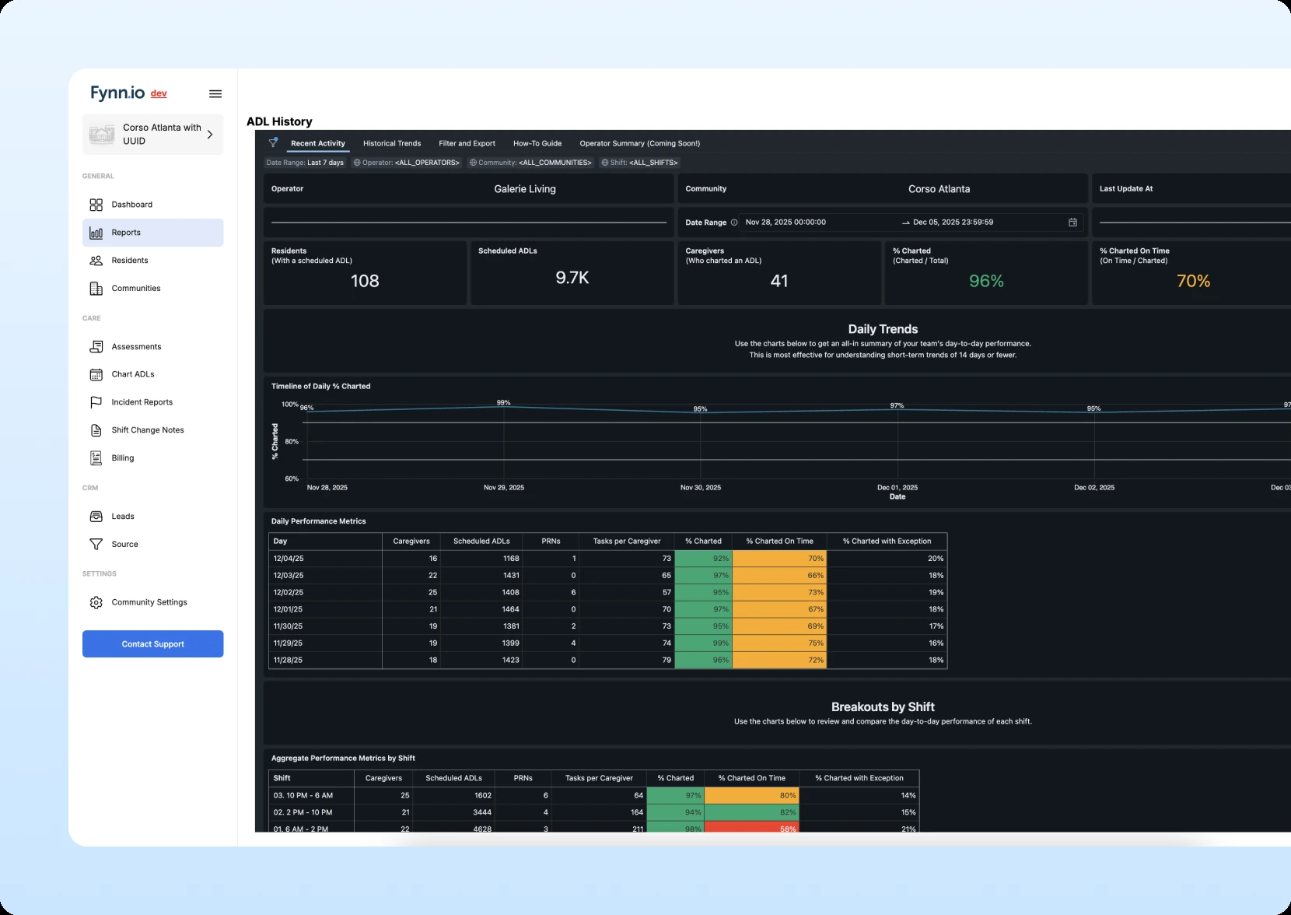This screenshot has width=1291, height=915.
Task: Click the start date Nov 28, 2025 field
Action: pos(785,223)
